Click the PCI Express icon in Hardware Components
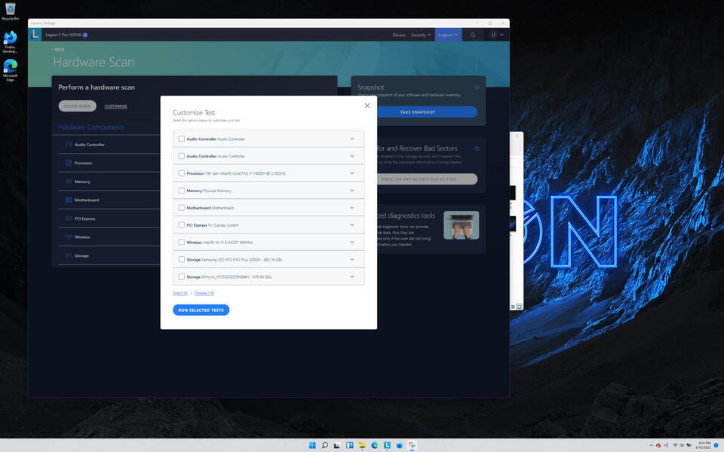 (69, 218)
